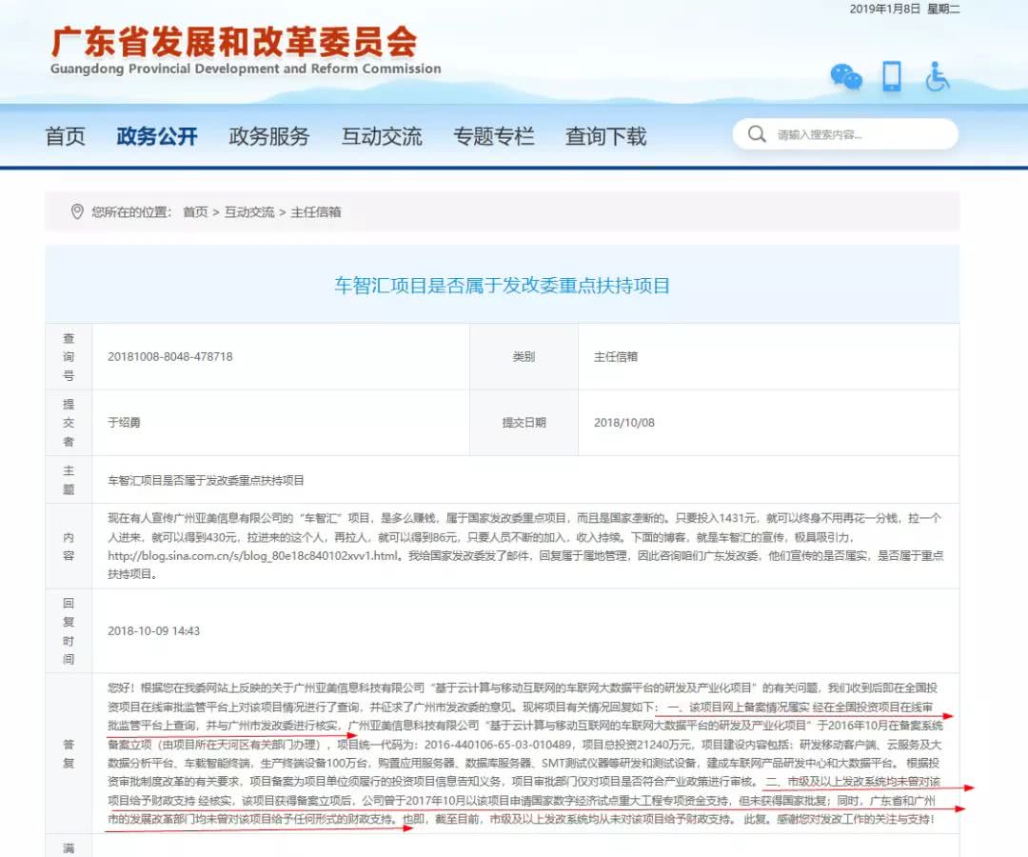Click breadcrumb link 主任信箱
Viewport: 1028px width, 857px height.
(315, 211)
